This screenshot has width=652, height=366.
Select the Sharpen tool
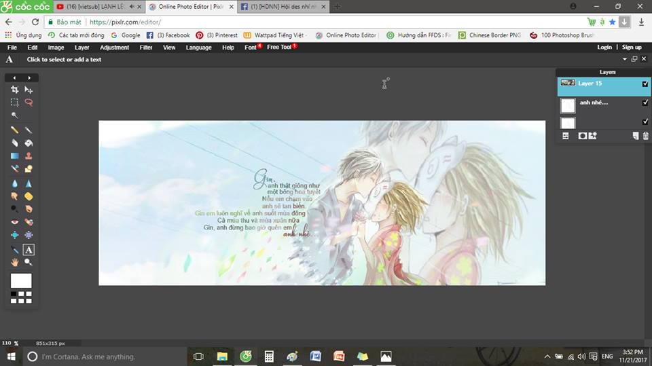point(29,183)
